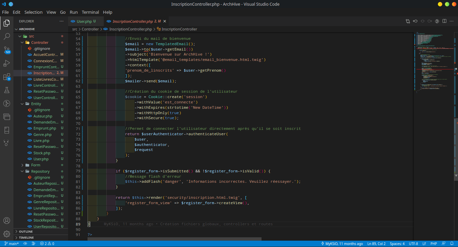Viewport: 458px width, 247px height.
Task: Open Explorer's more actions ellipsis
Action: coord(61,21)
